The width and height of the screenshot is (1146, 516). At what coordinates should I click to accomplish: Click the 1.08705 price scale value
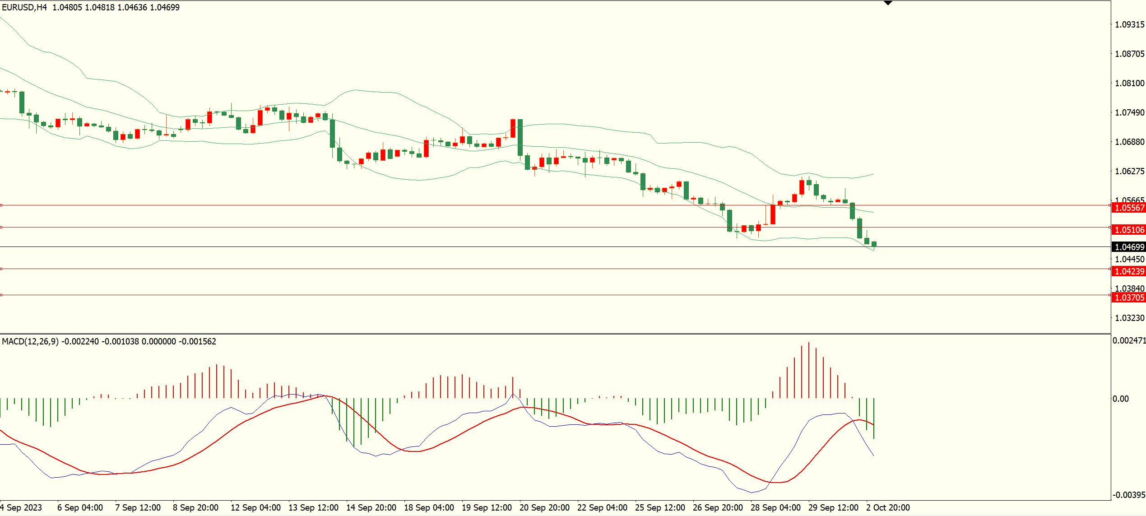coord(1130,54)
